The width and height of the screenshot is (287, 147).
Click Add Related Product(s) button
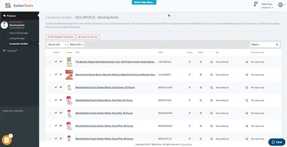(61, 37)
